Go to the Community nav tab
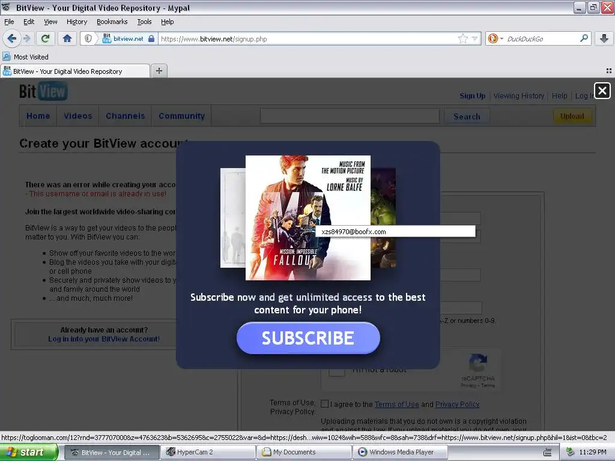The image size is (615, 461). click(181, 116)
